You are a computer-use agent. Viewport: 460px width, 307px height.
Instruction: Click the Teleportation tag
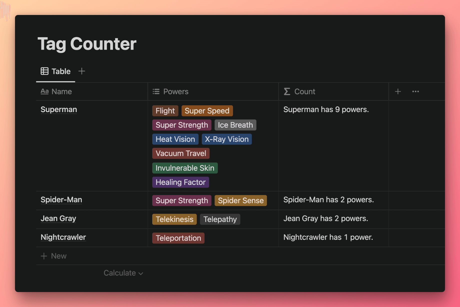click(x=178, y=238)
